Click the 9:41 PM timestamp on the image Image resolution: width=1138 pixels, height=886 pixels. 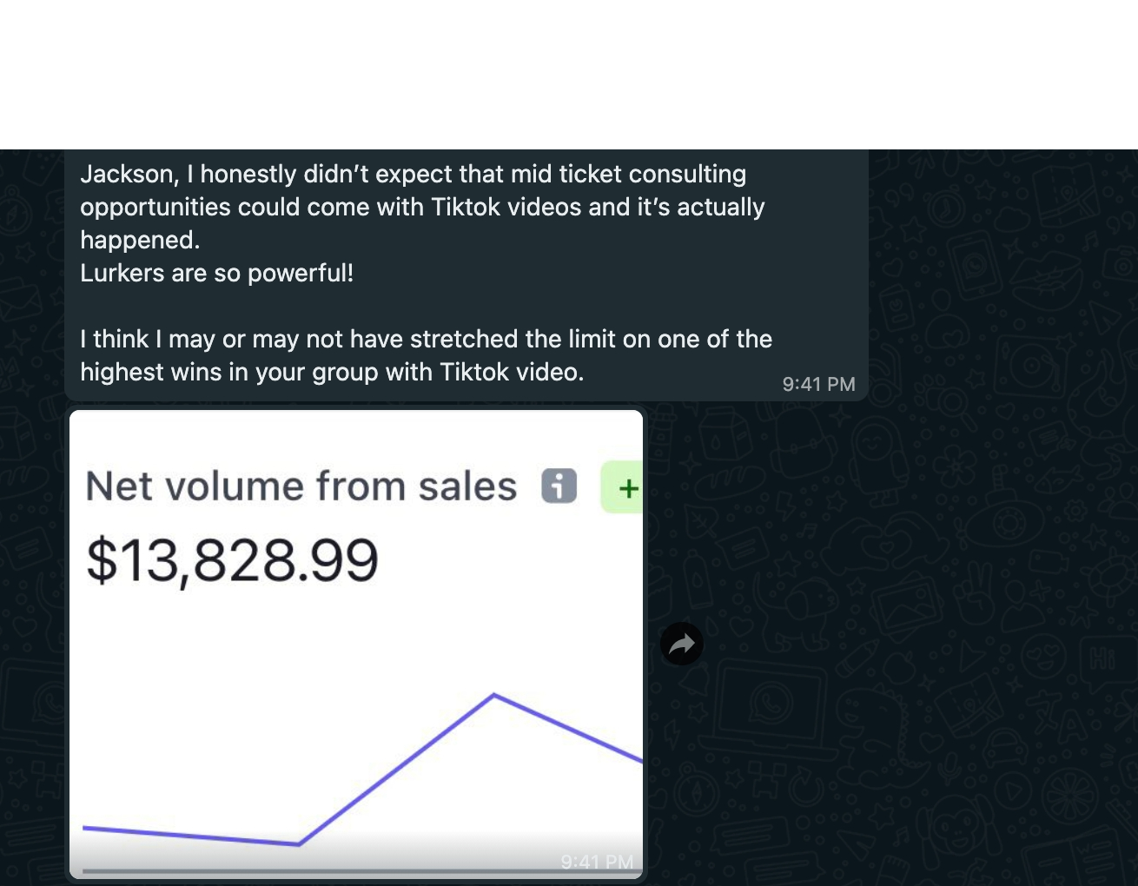click(597, 862)
